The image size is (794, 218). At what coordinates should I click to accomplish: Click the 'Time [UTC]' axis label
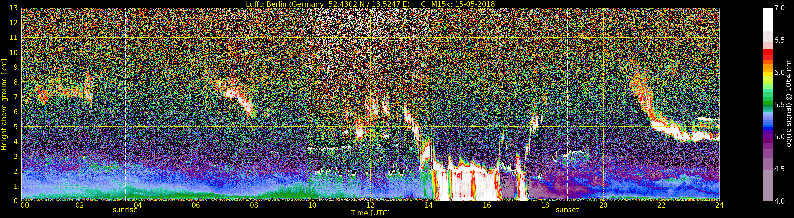click(x=370, y=213)
